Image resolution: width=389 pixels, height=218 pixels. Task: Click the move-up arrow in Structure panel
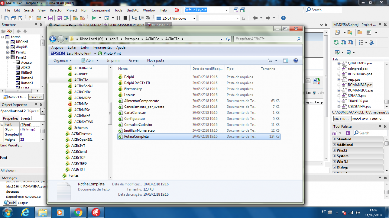18,31
